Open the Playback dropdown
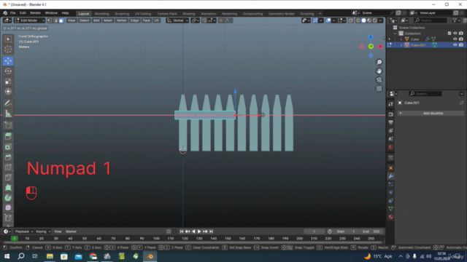Screen dimensions: 467x262 (x=23, y=231)
